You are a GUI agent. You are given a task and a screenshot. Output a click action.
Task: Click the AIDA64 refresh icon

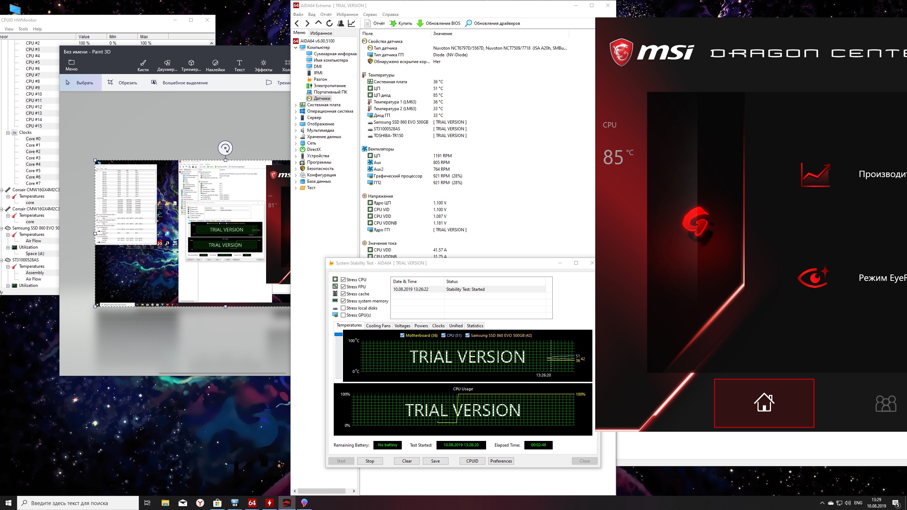(329, 23)
